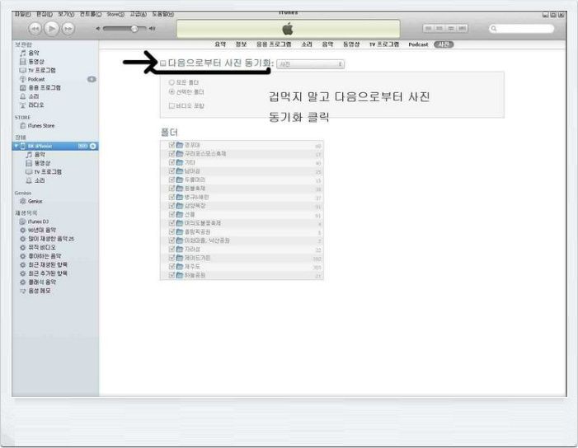578x448 pixels.
Task: Switch to the 응용 프로그램 device tab
Action: pos(274,44)
